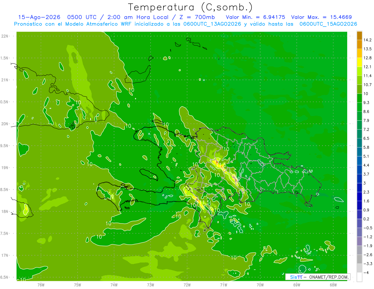Pick the white swatch below -4
374x289 pixels.
359,277
